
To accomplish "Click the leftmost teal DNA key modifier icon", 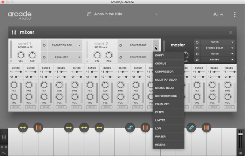I will (x=130, y=128).
